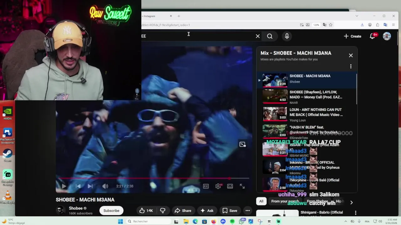Open Spotify from the taskbar
Viewport: 401px width, 225px height.
pos(232,222)
